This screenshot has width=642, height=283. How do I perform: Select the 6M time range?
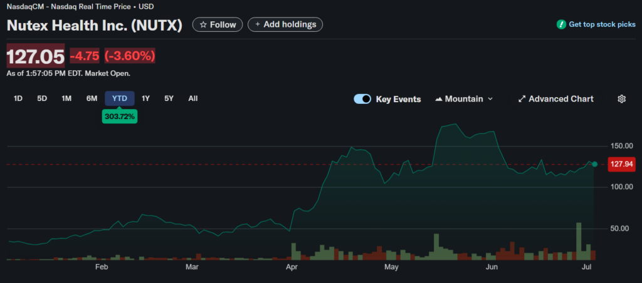(x=92, y=98)
